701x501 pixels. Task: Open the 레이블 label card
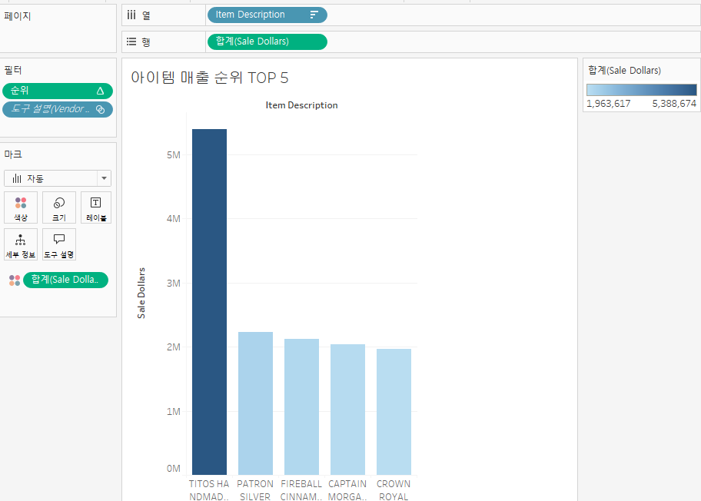point(96,207)
